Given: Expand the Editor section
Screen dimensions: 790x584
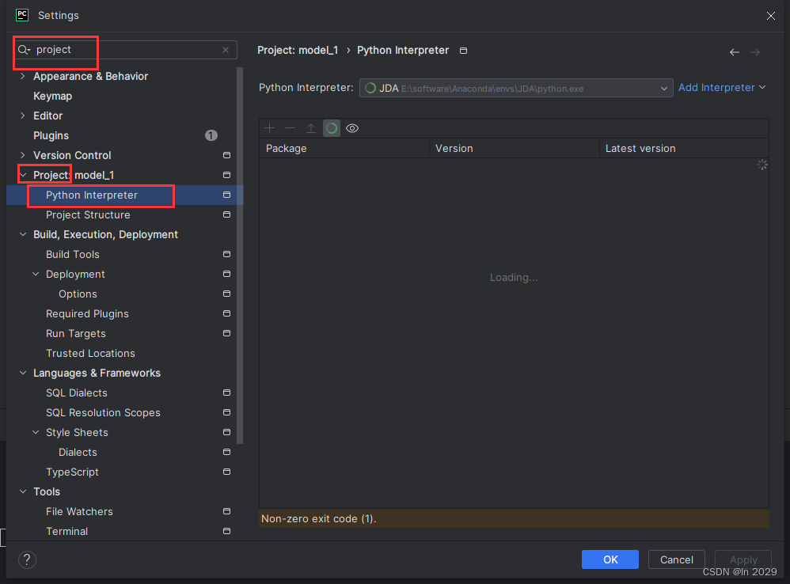Looking at the screenshot, I should pos(23,116).
